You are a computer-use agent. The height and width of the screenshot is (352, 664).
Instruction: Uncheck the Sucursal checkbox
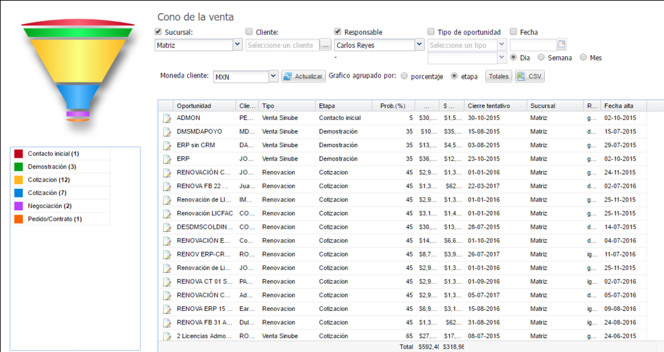(x=159, y=31)
